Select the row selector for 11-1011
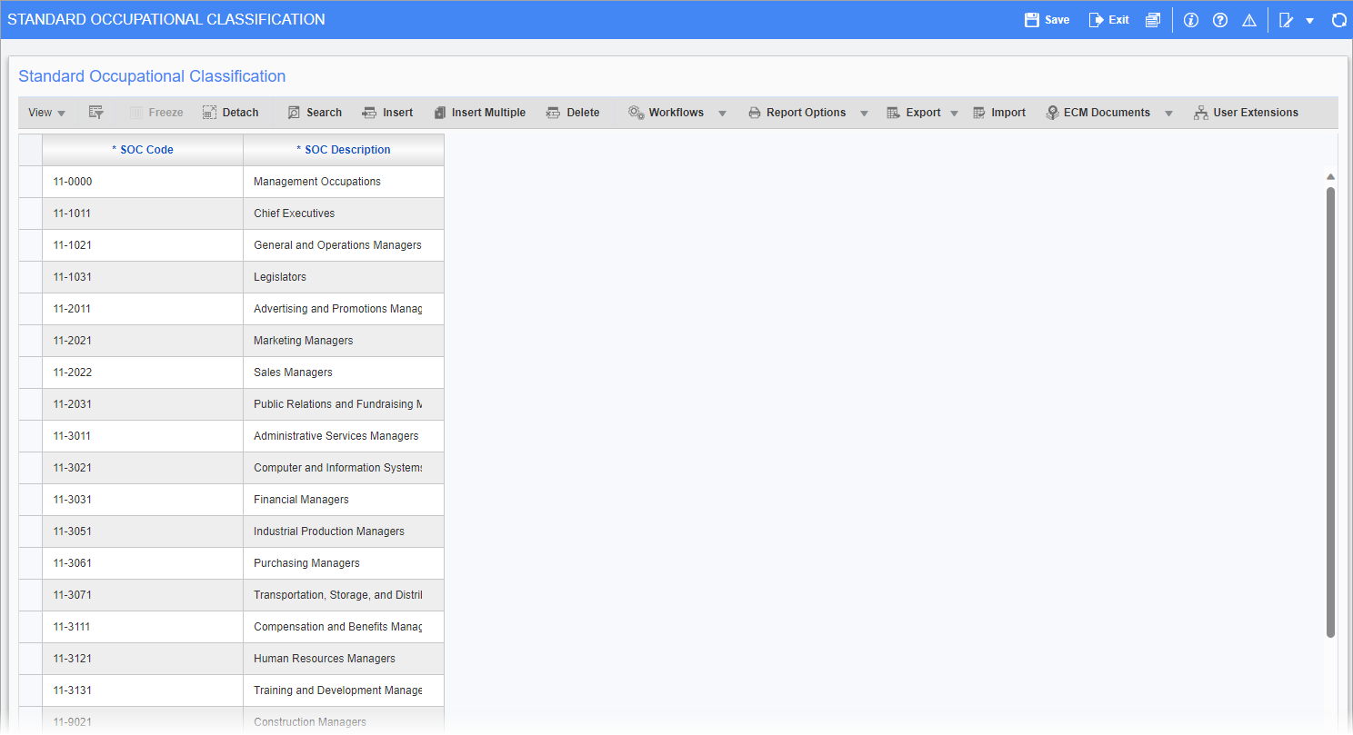This screenshot has width=1353, height=735. (x=30, y=214)
